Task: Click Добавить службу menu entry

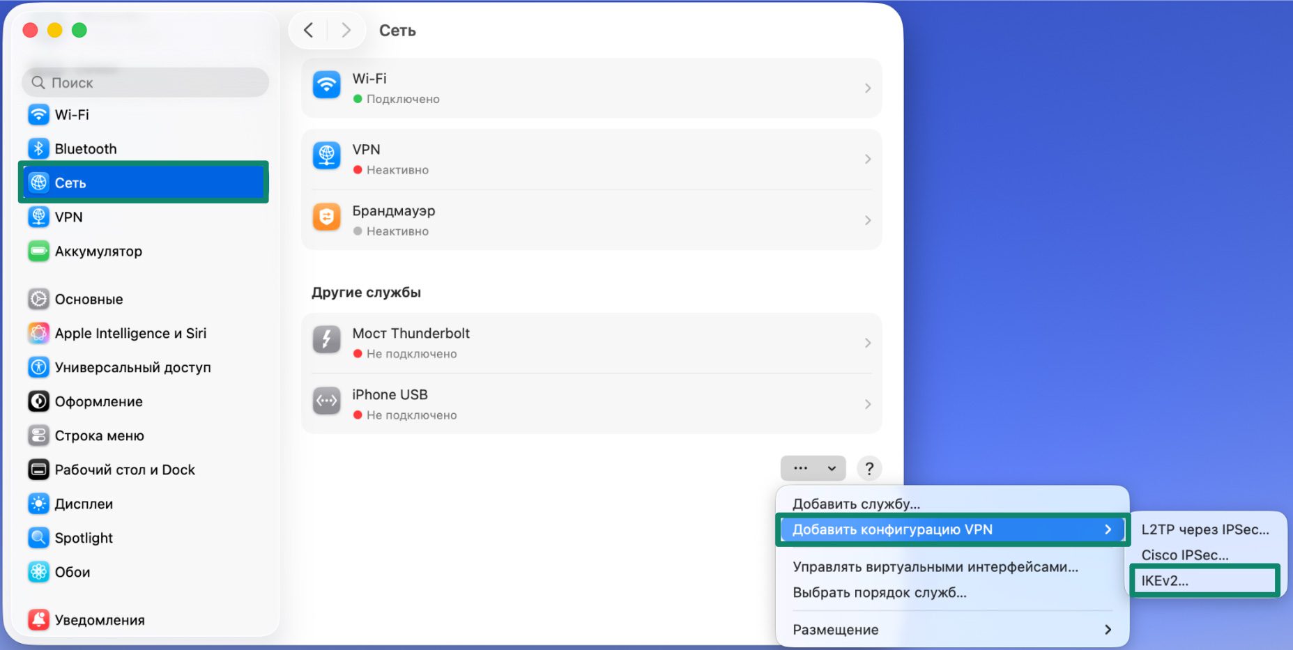Action: (x=856, y=503)
